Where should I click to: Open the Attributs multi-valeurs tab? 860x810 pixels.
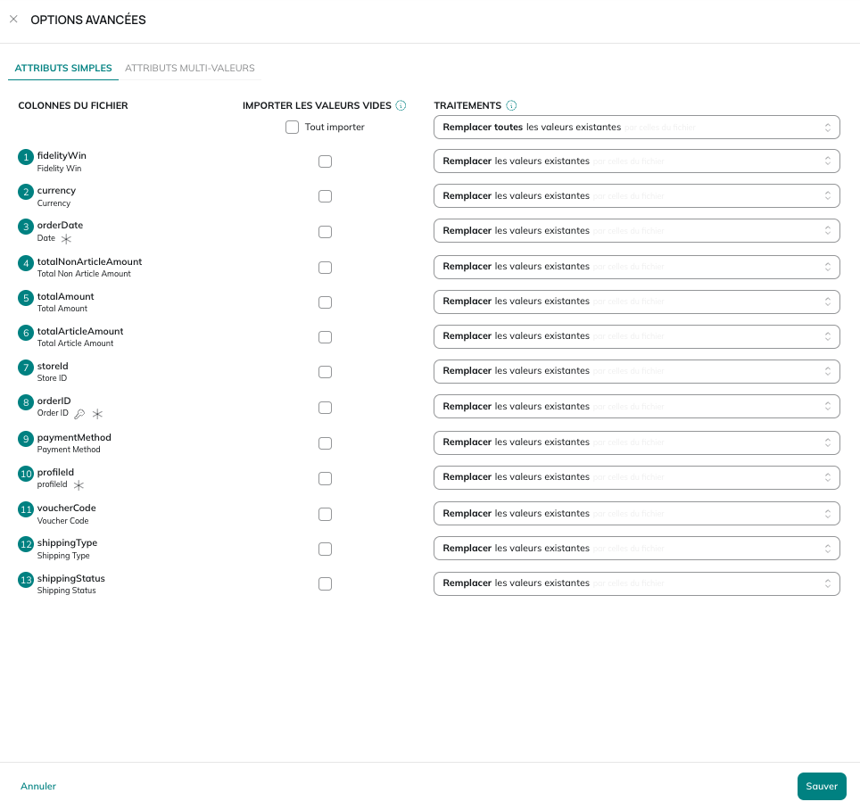190,68
